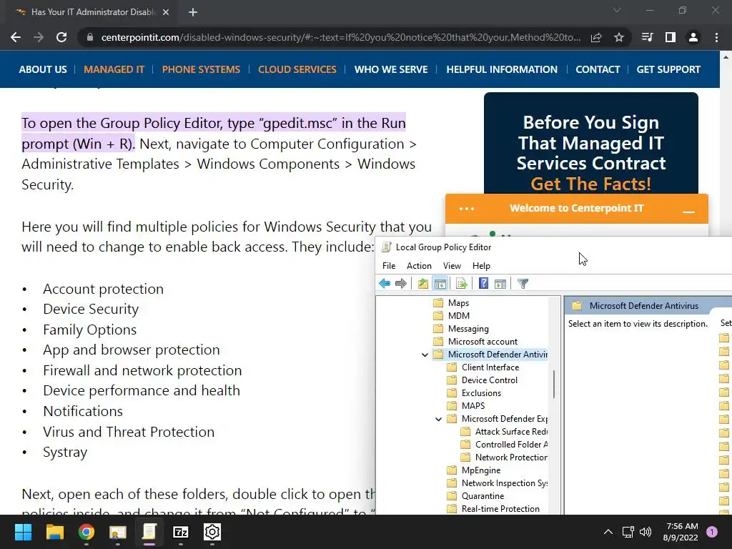Click the Chrome profile avatar icon
Image resolution: width=732 pixels, height=549 pixels.
693,37
